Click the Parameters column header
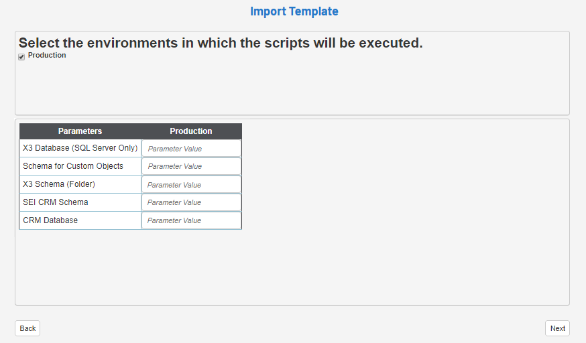This screenshot has height=343, width=586. click(x=80, y=131)
